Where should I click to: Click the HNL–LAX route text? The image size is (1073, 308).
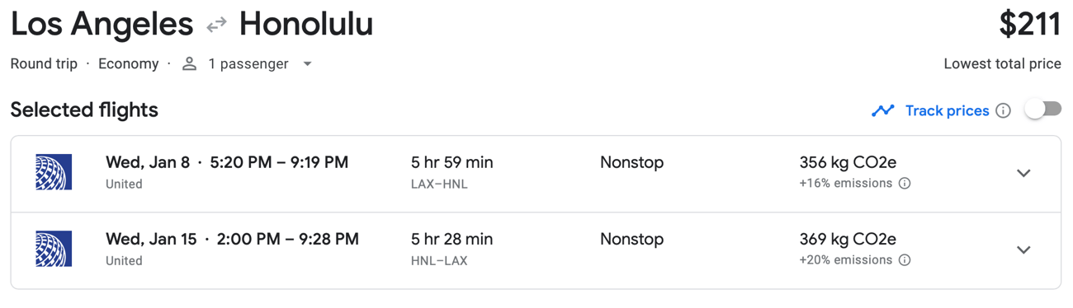click(x=439, y=261)
